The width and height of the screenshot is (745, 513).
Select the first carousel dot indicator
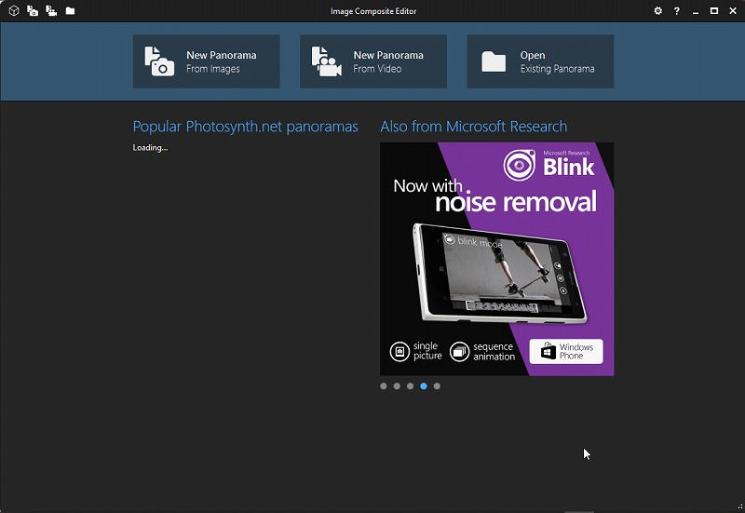click(x=384, y=385)
